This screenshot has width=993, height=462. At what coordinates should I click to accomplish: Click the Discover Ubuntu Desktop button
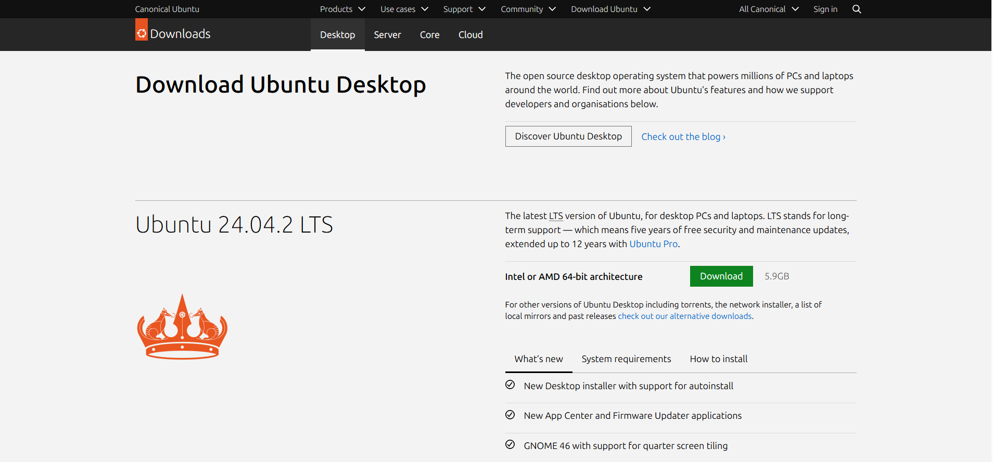(568, 136)
